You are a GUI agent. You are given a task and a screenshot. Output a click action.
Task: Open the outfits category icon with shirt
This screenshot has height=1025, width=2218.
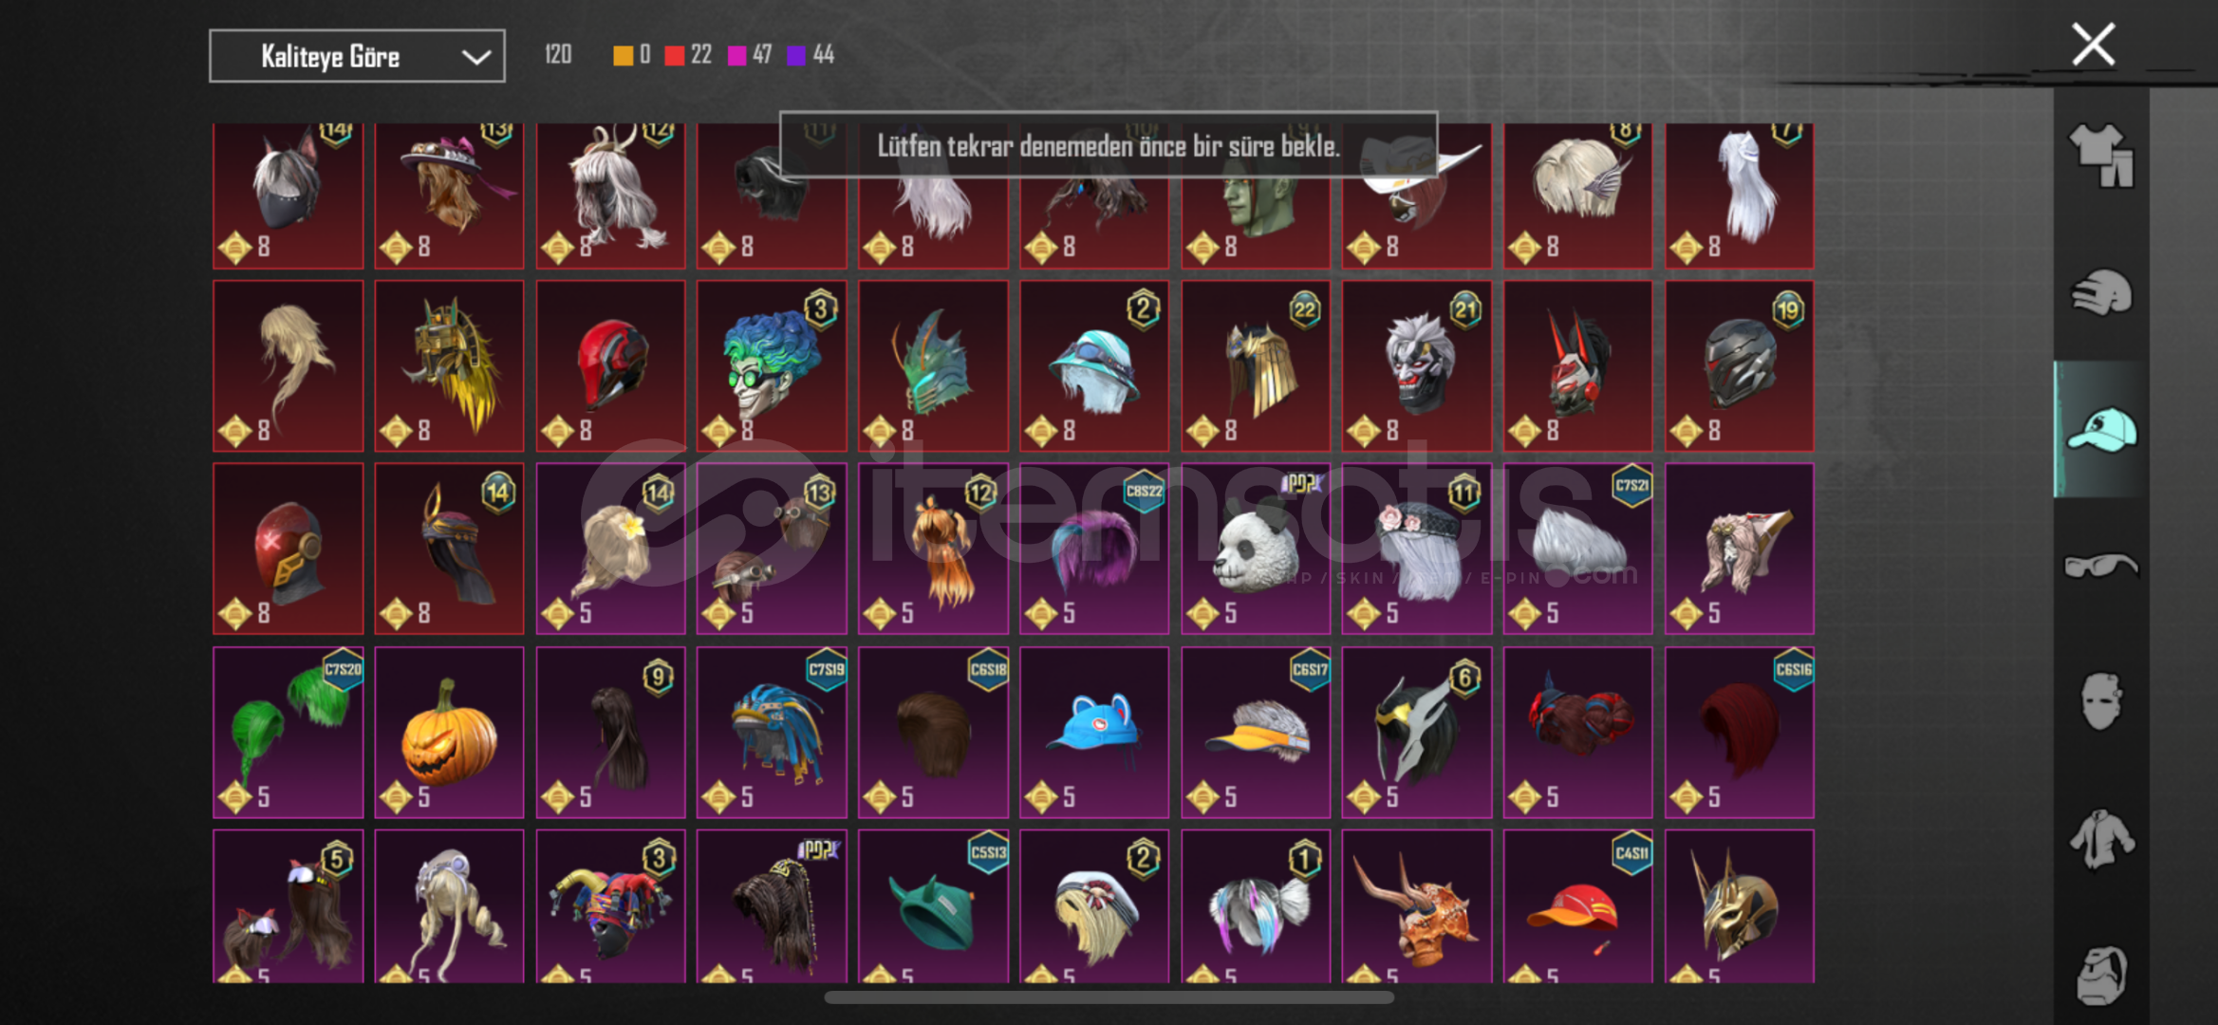pyautogui.click(x=2101, y=156)
